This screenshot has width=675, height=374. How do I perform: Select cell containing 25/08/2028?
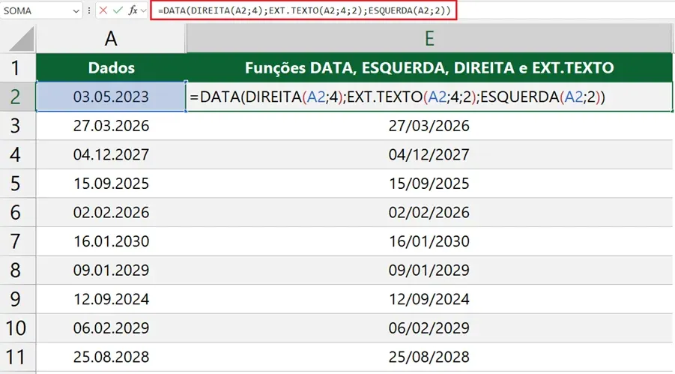click(x=429, y=357)
